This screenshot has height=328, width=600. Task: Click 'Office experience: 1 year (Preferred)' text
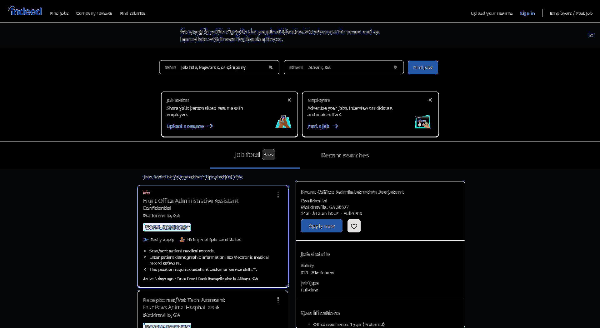349,325
